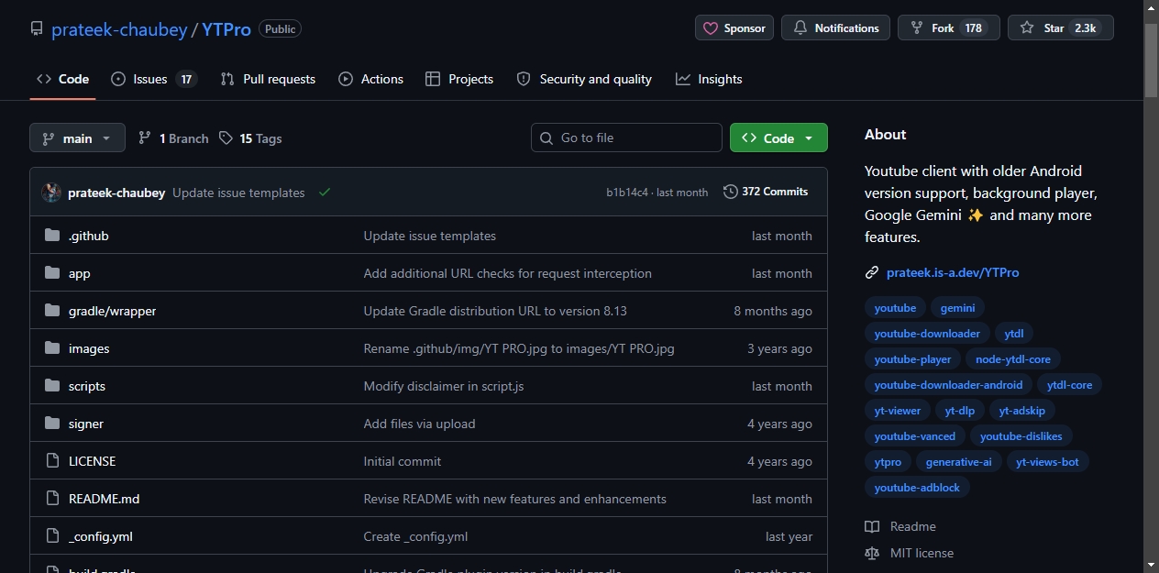Open gradle/wrapper folder
Screen dimensions: 1159x573
pyautogui.click(x=113, y=311)
